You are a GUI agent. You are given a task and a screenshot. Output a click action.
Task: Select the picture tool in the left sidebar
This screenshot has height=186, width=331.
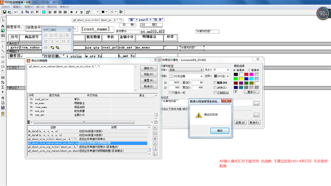[3, 30]
